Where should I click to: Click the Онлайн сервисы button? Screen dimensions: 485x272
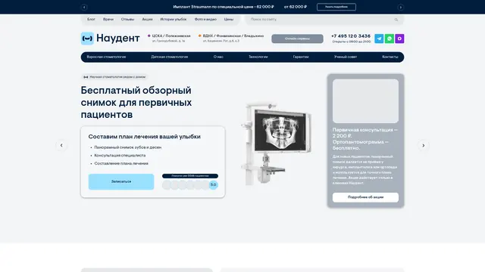point(297,39)
